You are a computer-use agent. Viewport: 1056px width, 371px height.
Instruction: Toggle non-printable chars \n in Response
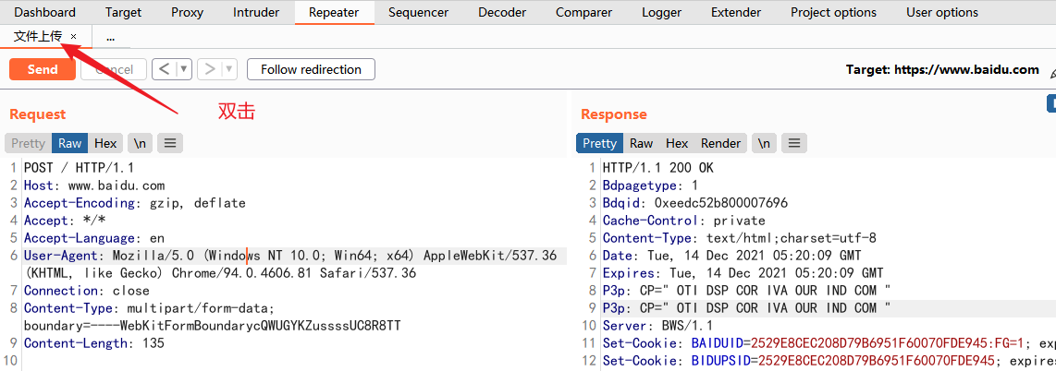pos(765,143)
